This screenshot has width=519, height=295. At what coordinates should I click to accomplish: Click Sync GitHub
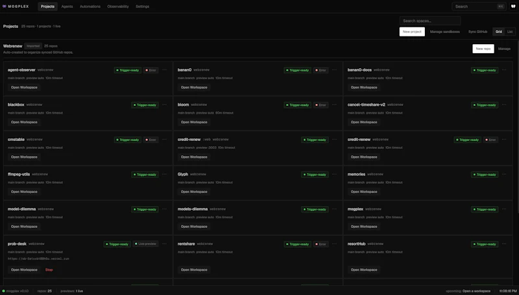[477, 31]
